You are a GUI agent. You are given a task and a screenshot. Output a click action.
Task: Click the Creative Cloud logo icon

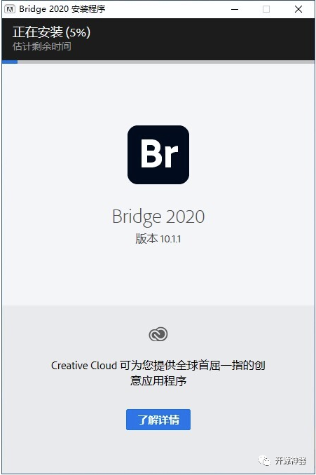point(158,334)
